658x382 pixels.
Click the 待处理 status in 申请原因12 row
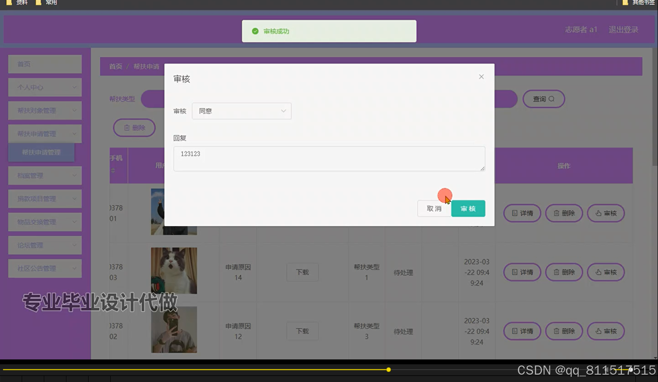(403, 332)
